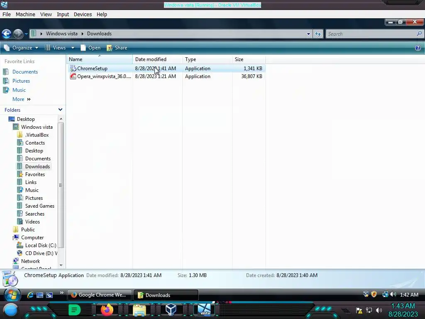
Task: Select Saved Games folder in tree
Action: pyautogui.click(x=39, y=206)
